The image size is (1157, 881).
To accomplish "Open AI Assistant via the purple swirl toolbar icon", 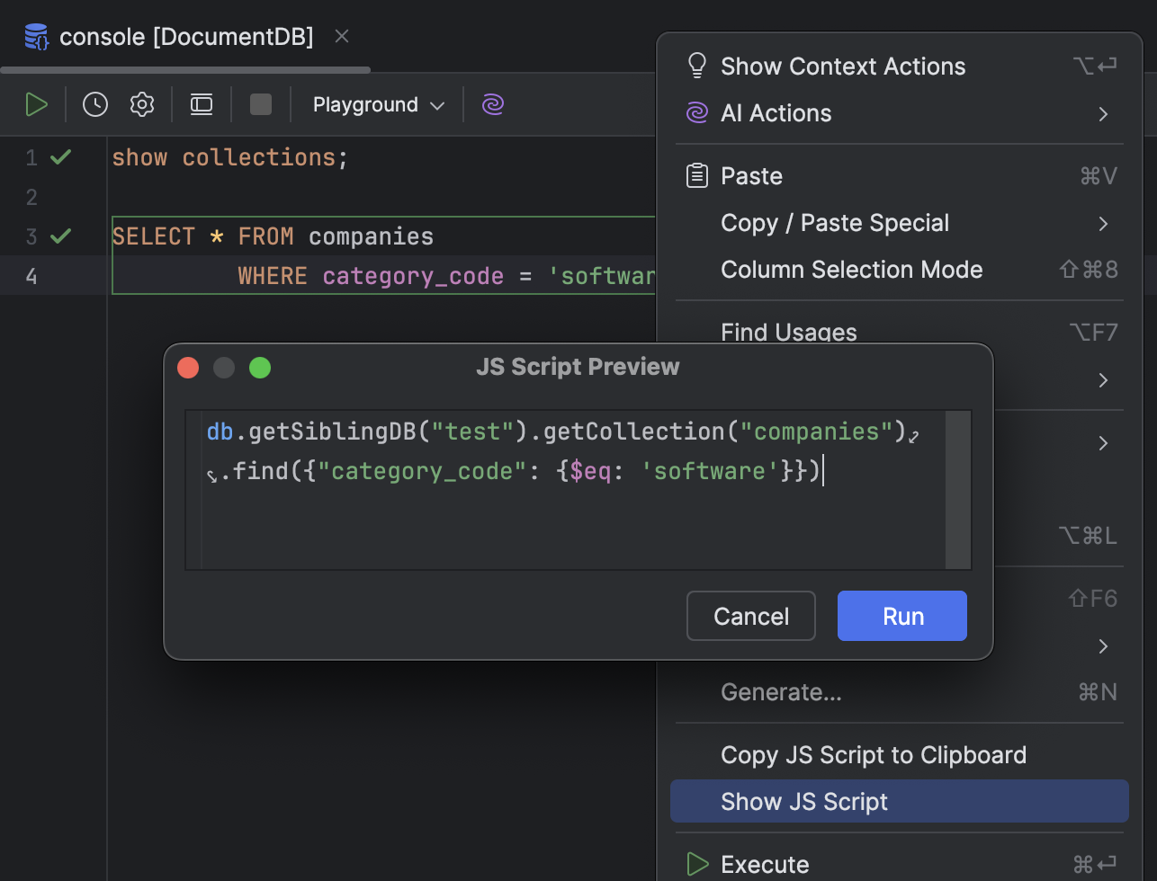I will [492, 104].
